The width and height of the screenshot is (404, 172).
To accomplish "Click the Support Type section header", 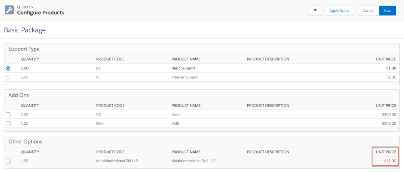I will pyautogui.click(x=24, y=49).
